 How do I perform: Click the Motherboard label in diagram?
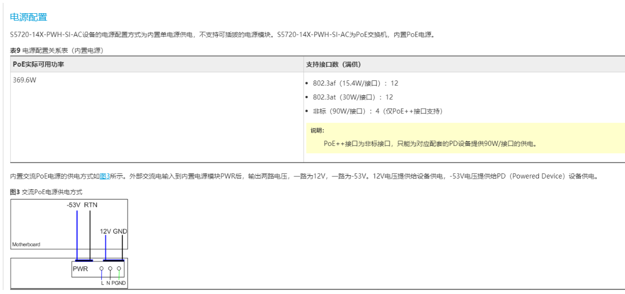coord(26,244)
